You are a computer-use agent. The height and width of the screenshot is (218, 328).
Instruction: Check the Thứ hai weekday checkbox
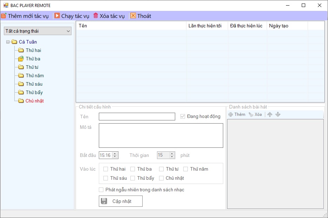coord(106,169)
